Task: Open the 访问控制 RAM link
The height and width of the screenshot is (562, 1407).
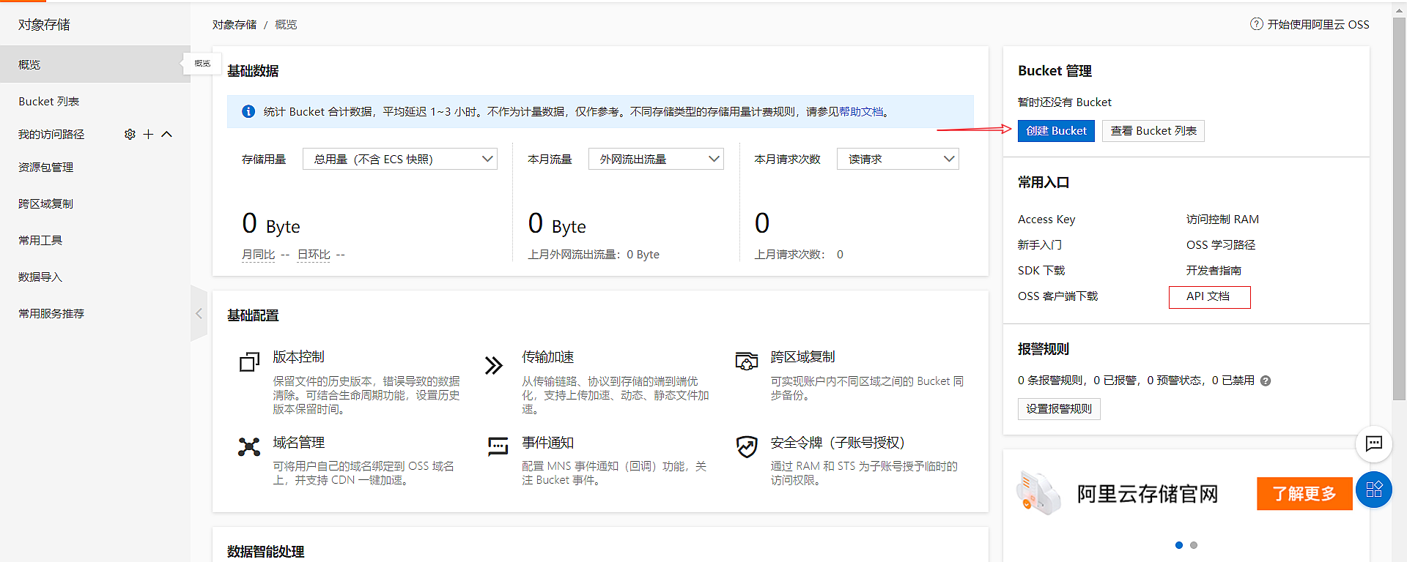Action: click(1222, 220)
